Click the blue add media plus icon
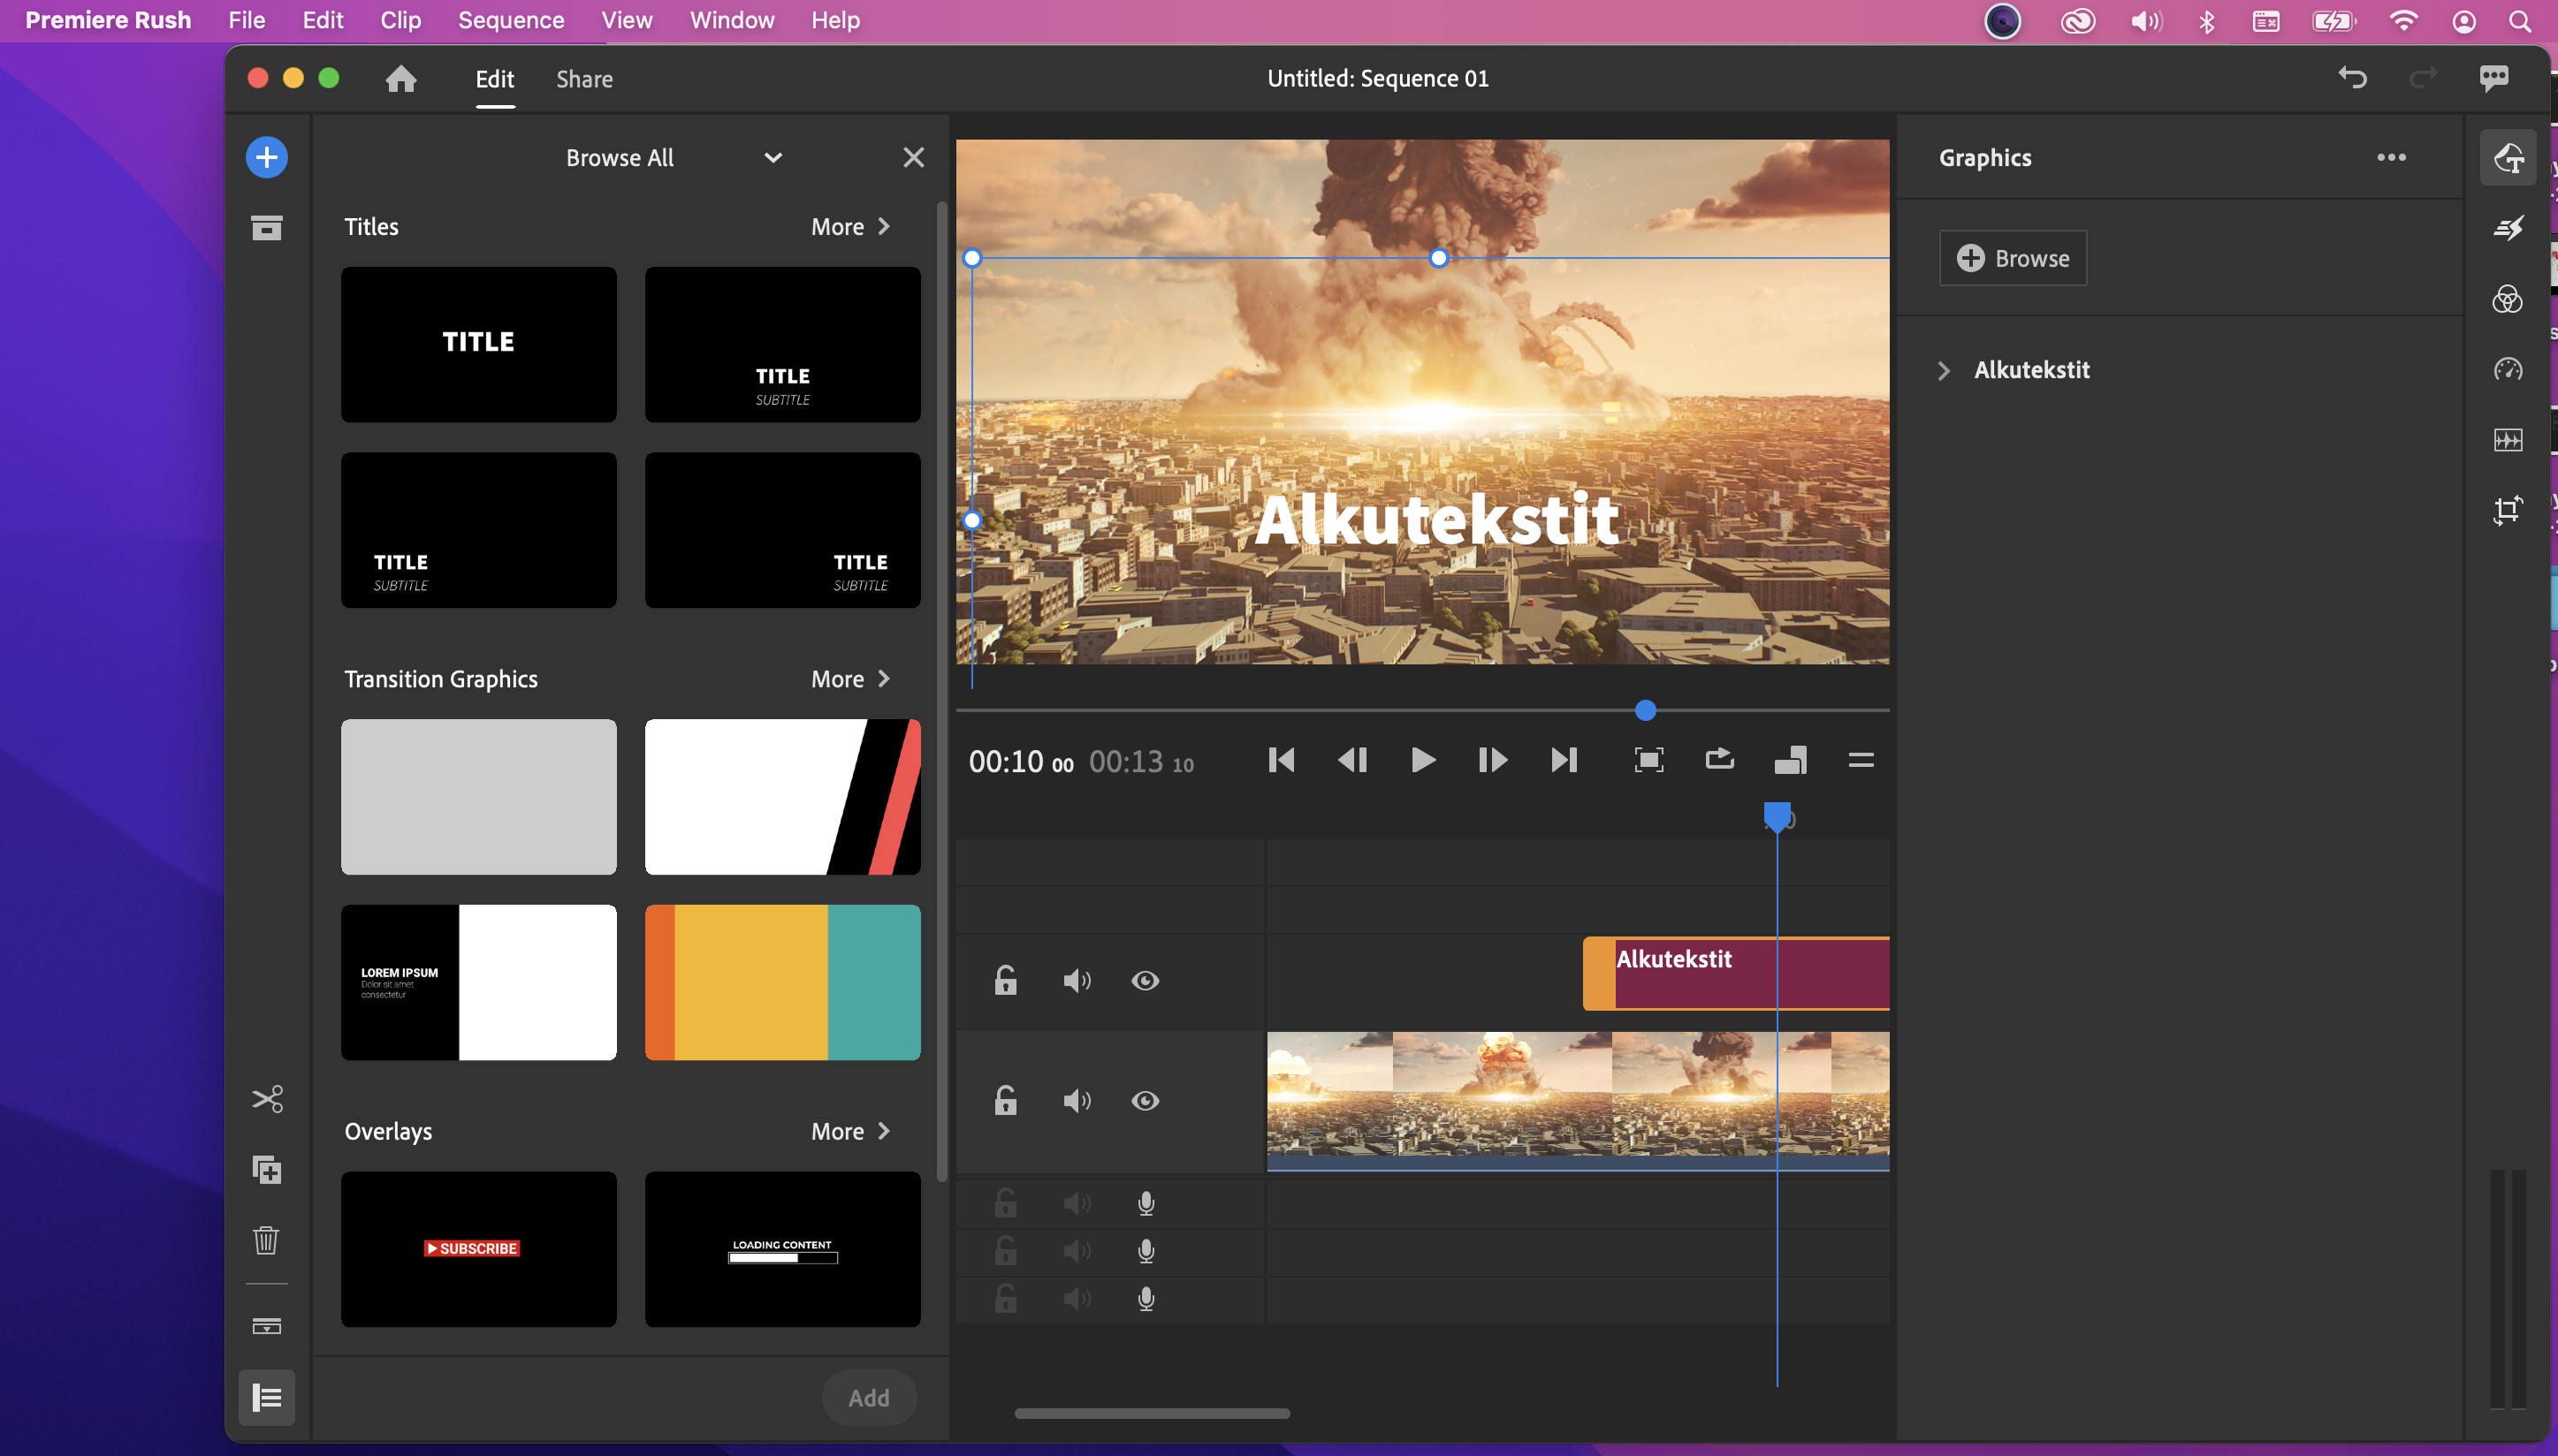The image size is (2558, 1456). (266, 157)
